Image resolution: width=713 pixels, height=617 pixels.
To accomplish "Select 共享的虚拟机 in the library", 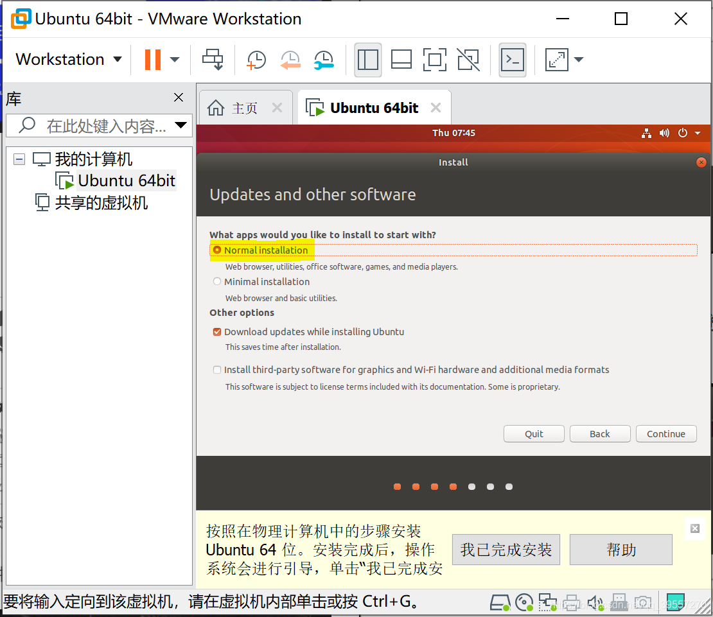I will [101, 203].
